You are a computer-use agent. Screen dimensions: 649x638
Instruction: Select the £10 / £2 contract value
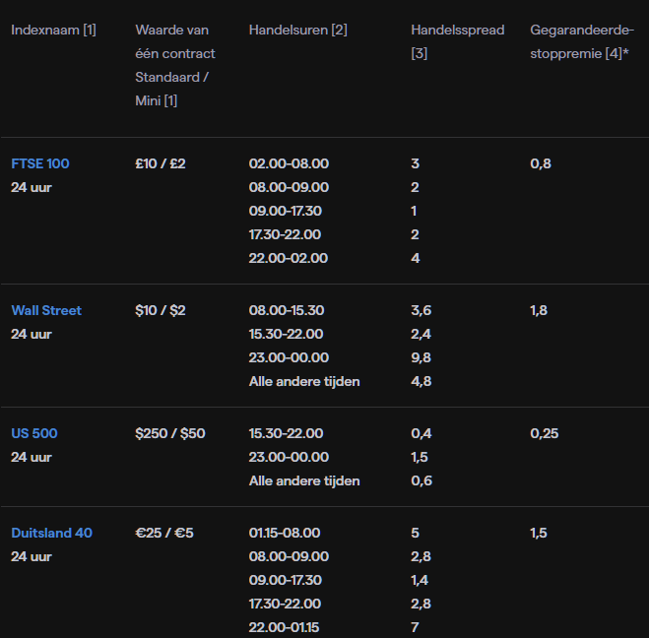pyautogui.click(x=161, y=163)
